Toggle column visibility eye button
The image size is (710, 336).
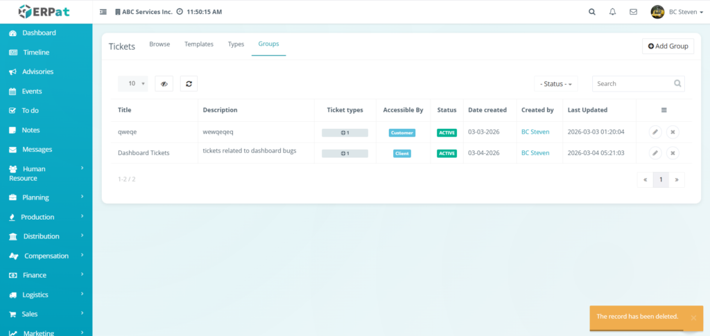pos(164,84)
